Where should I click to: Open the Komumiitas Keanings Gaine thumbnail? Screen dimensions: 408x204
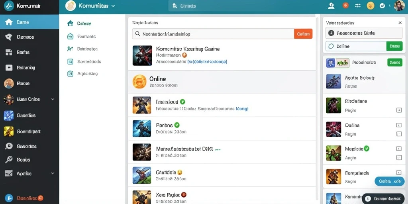pyautogui.click(x=142, y=55)
